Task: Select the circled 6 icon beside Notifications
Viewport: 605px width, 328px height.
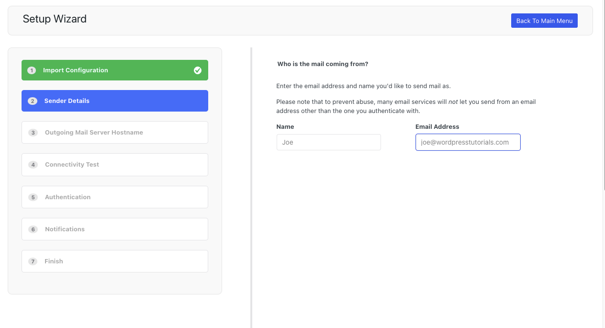Action: (x=33, y=229)
